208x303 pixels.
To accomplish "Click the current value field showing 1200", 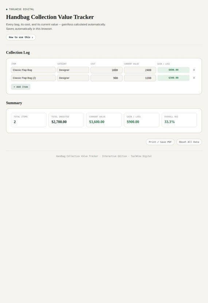I will click(140, 78).
